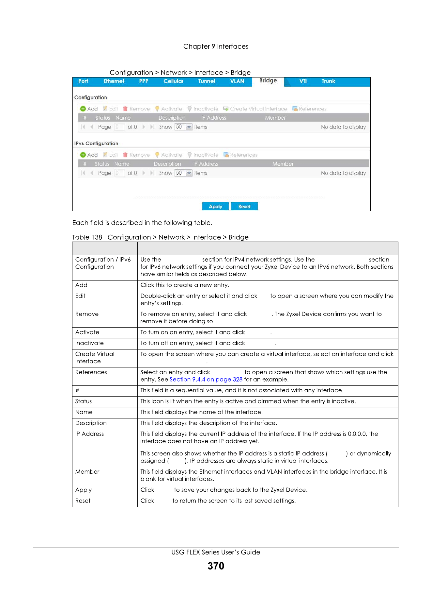Click the Description column header in the IPv6 Configuration table
432x612 pixels.
tap(167, 164)
